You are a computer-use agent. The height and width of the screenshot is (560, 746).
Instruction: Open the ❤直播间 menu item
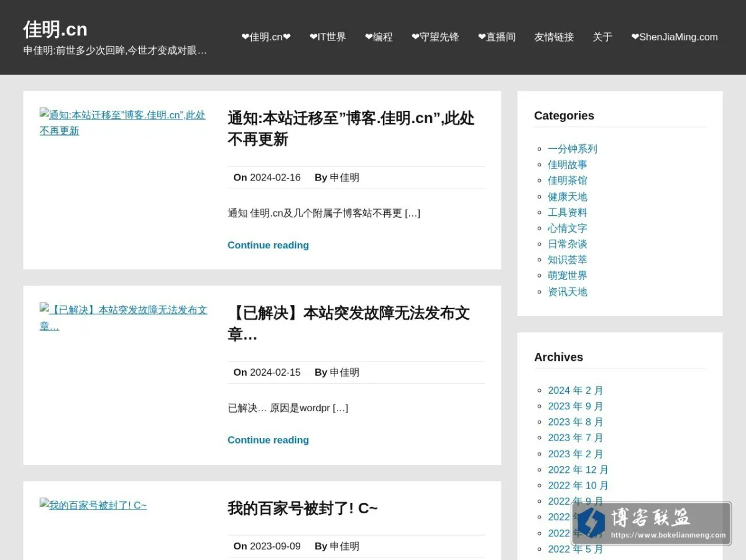point(497,37)
